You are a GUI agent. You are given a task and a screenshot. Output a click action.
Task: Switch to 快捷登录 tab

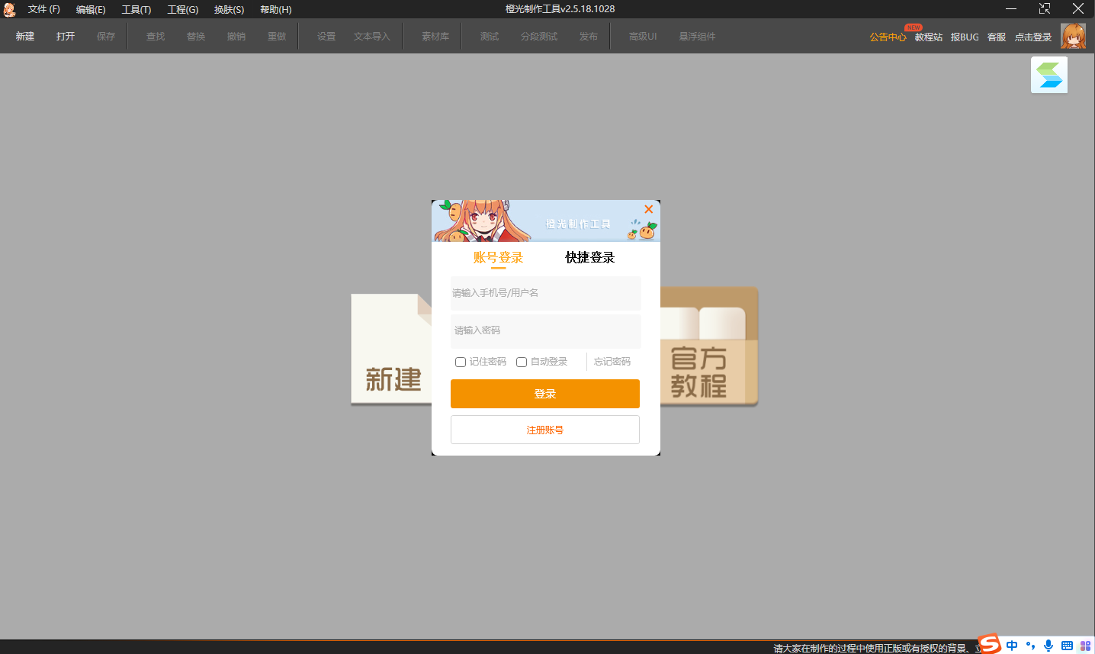589,257
